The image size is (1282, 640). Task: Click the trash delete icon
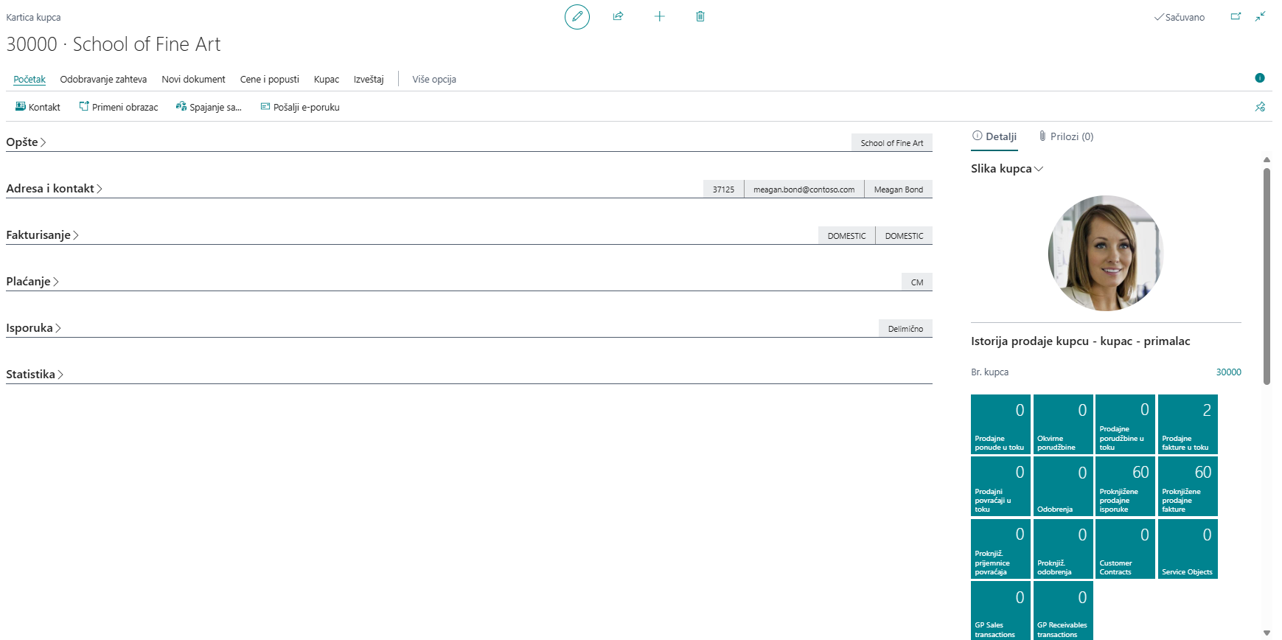point(700,16)
